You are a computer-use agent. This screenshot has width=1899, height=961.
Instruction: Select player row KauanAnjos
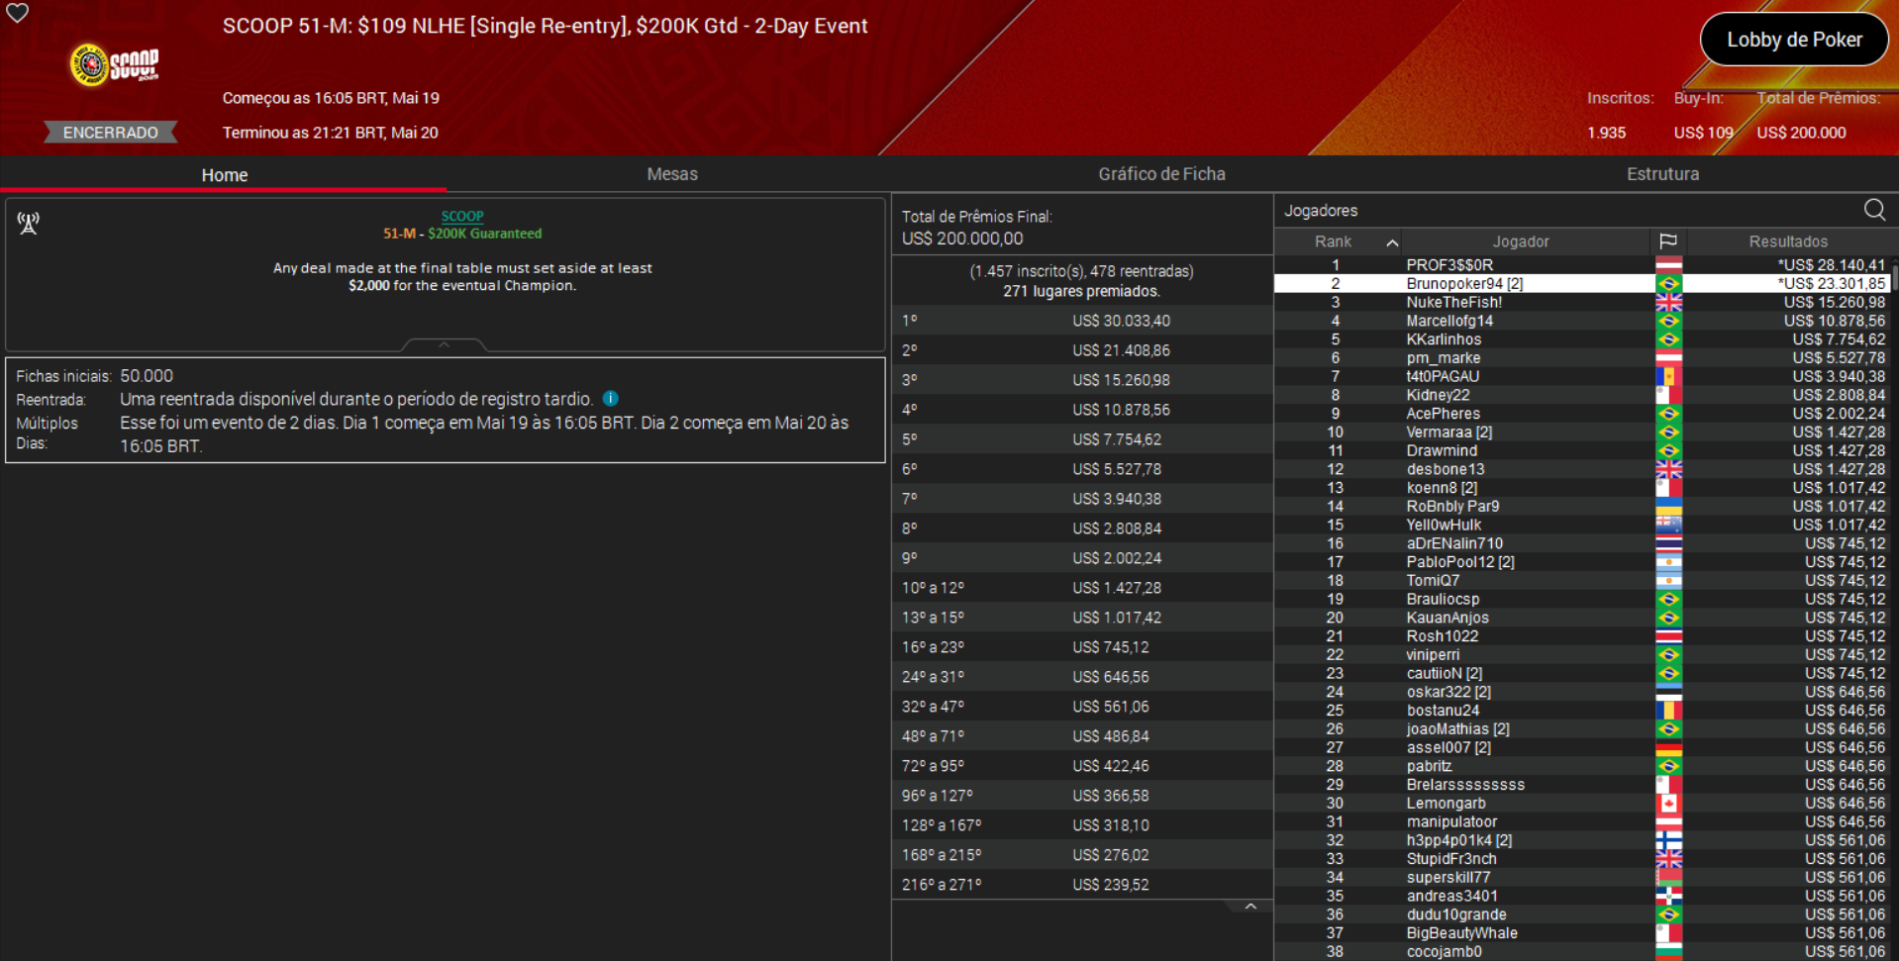[x=1581, y=618]
